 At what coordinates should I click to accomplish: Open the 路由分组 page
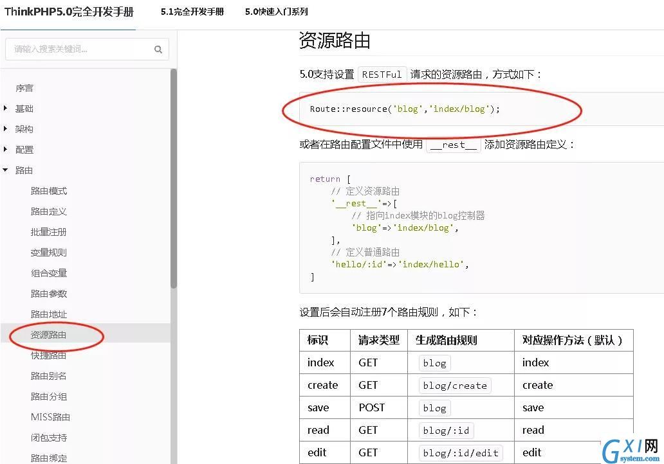pos(49,397)
